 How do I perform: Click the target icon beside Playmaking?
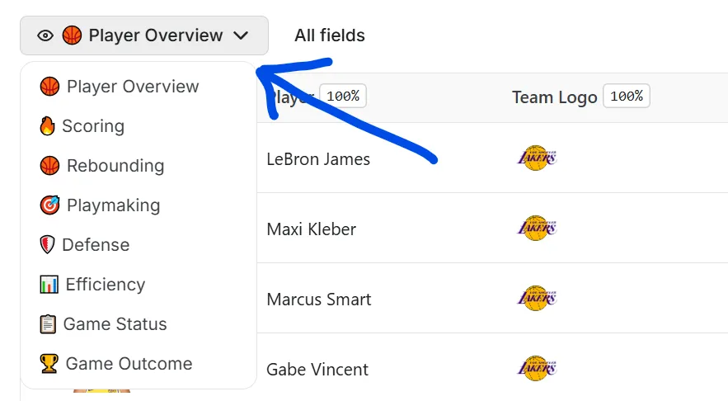pyautogui.click(x=49, y=205)
